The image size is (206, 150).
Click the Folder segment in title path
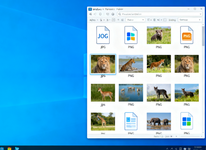click(120, 9)
